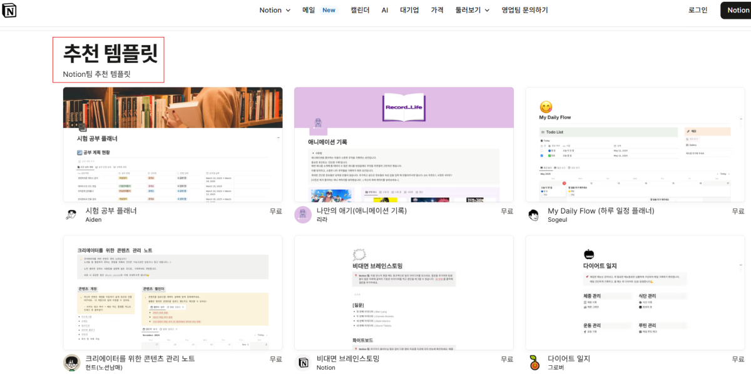751x374 pixels.
Task: Open the 메일 menu item
Action: (307, 10)
